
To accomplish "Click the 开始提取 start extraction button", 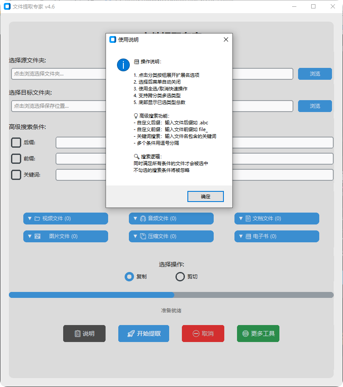I will (x=144, y=334).
